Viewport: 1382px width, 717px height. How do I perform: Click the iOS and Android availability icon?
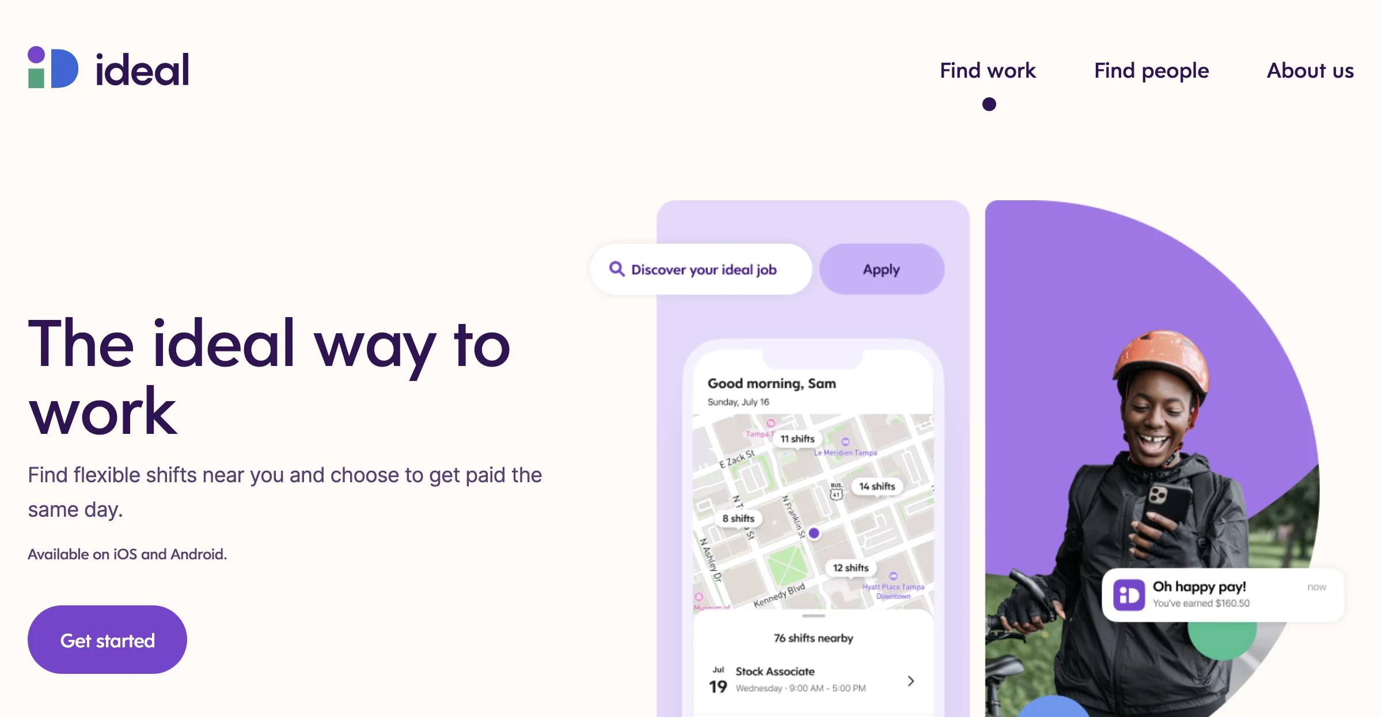pos(128,554)
